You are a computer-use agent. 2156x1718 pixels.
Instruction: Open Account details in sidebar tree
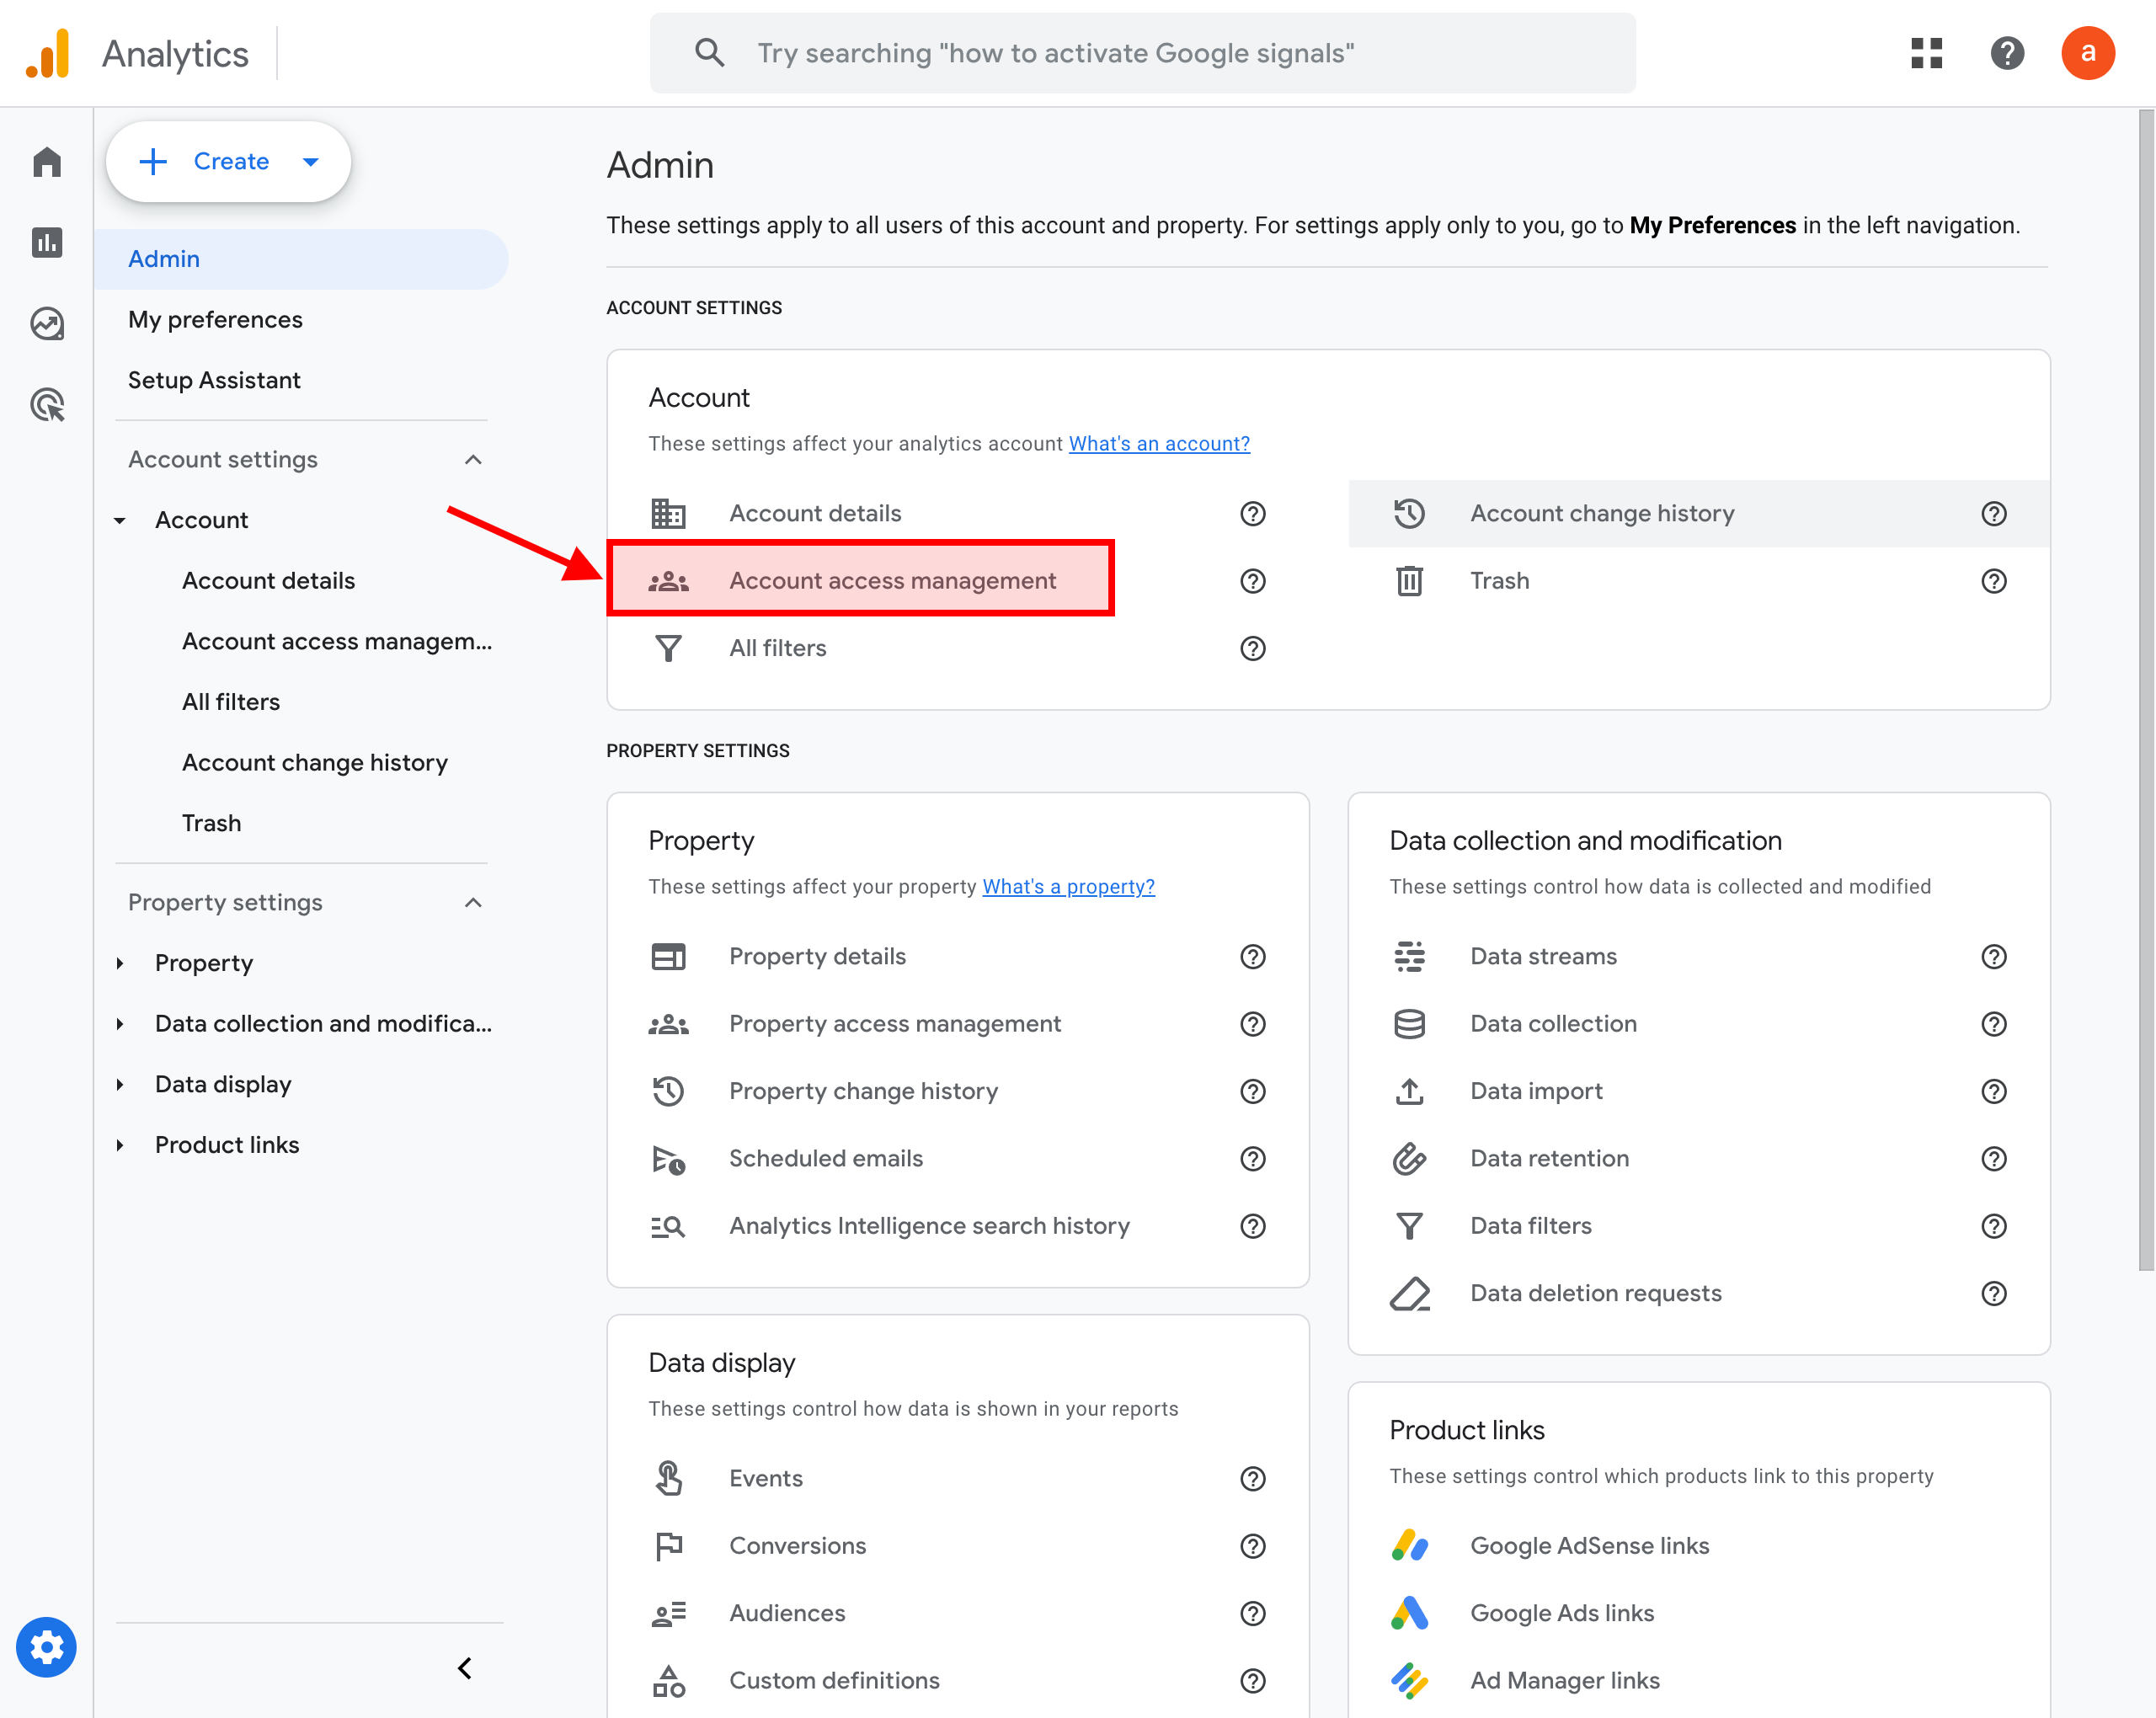point(268,581)
